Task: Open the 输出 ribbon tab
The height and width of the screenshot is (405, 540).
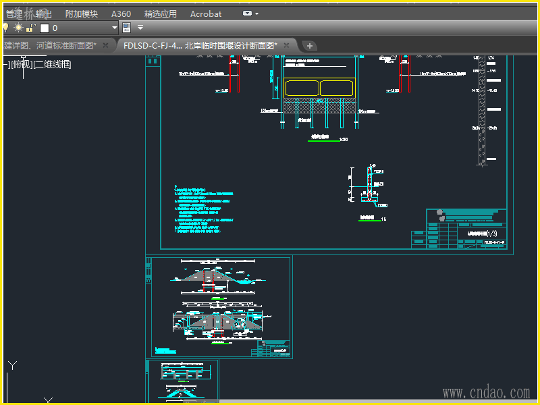Action: tap(43, 13)
